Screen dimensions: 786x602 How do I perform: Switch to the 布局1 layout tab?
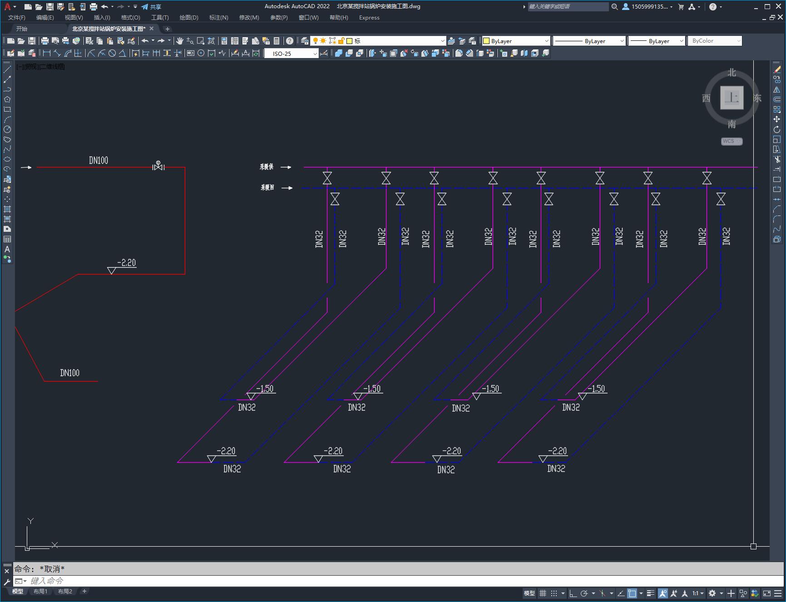tap(40, 592)
